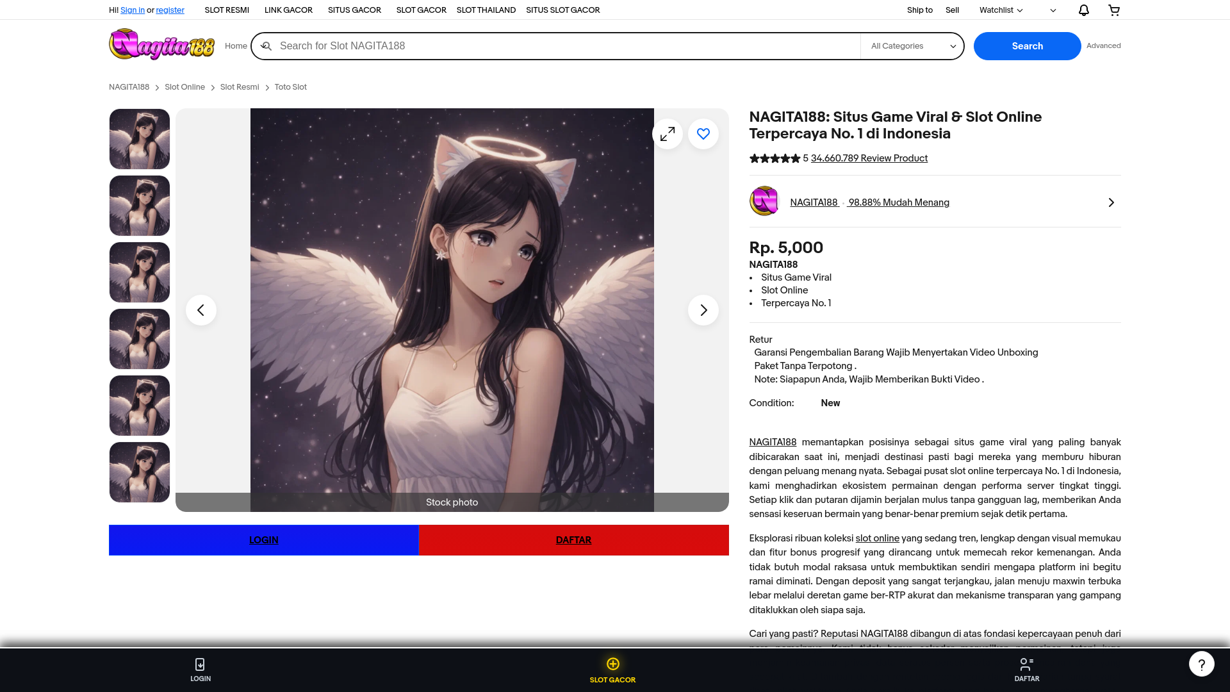Select the fifth product thumbnail
This screenshot has width=1230, height=692.
tap(140, 406)
